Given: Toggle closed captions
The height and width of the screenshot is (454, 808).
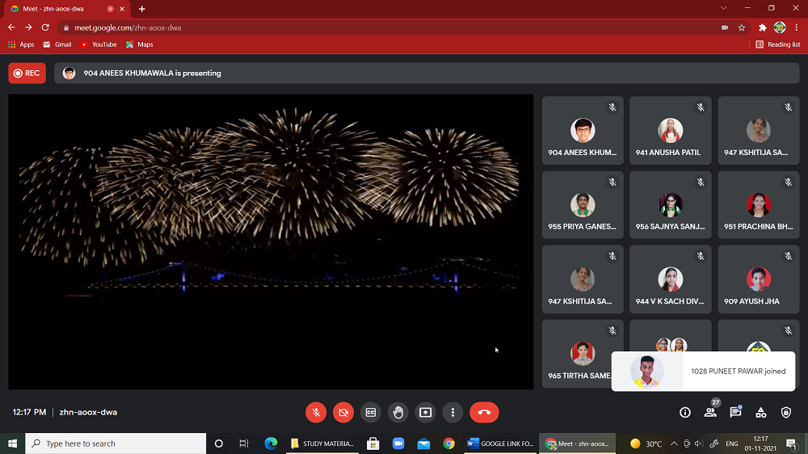Looking at the screenshot, I should click(x=371, y=412).
